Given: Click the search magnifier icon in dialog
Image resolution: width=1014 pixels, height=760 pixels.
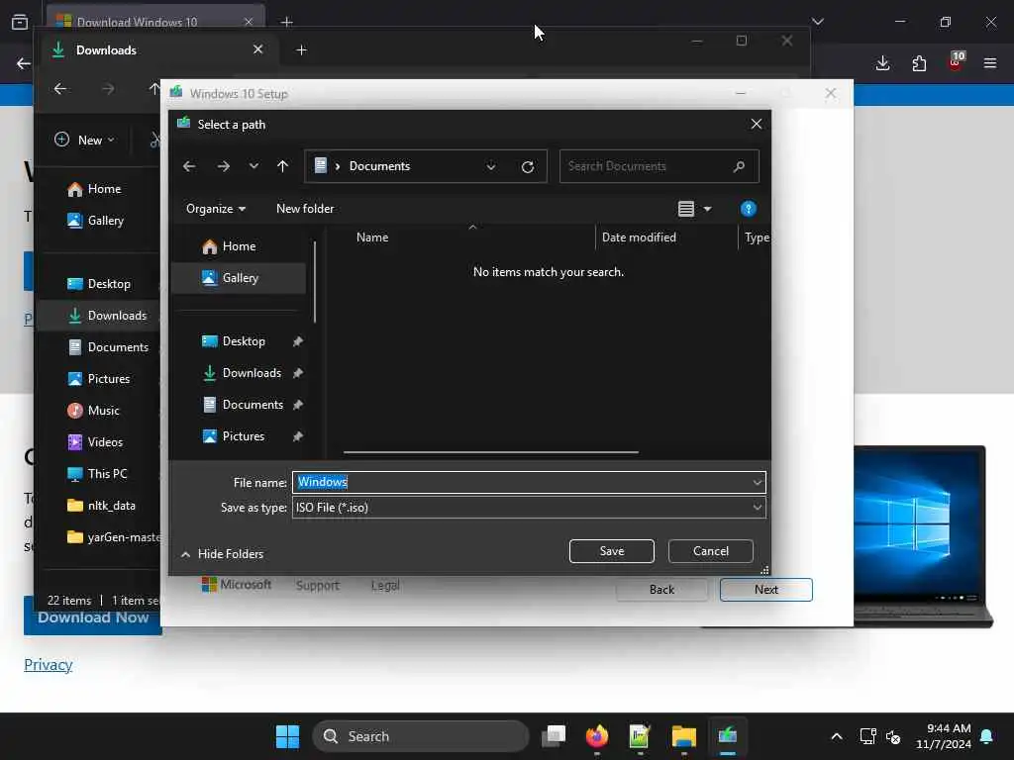Looking at the screenshot, I should (739, 166).
